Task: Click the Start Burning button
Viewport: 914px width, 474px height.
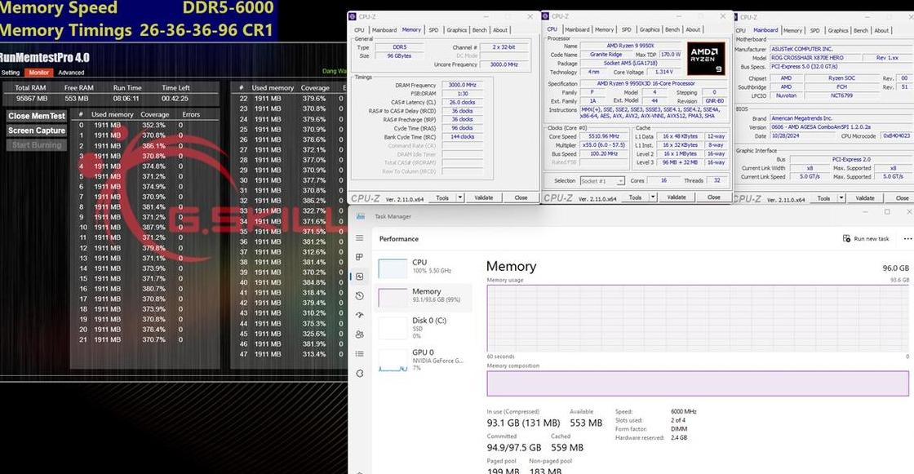Action: pyautogui.click(x=37, y=144)
